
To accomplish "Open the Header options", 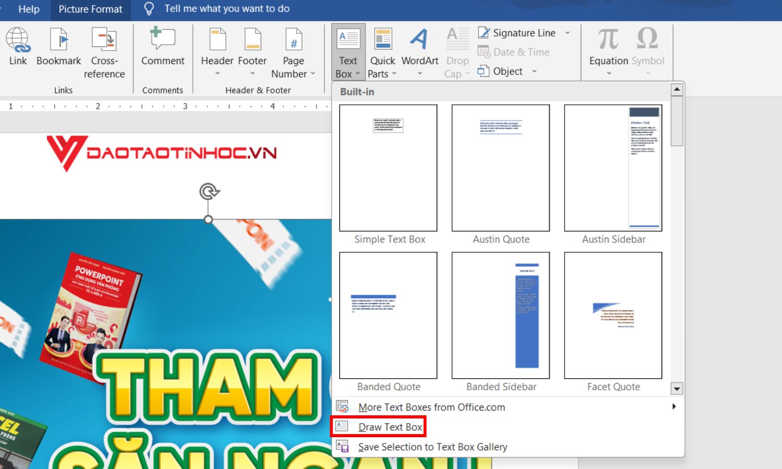I will [x=217, y=53].
